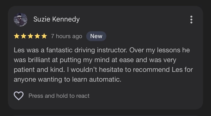
Task: Select the fifth yellow rating star
Action: point(44,36)
